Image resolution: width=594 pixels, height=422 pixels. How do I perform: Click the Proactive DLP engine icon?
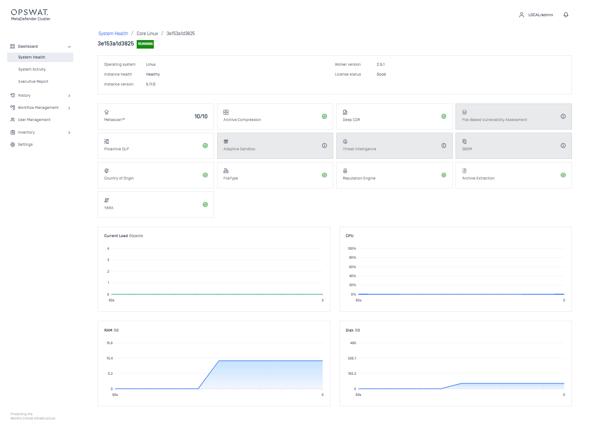pyautogui.click(x=107, y=141)
